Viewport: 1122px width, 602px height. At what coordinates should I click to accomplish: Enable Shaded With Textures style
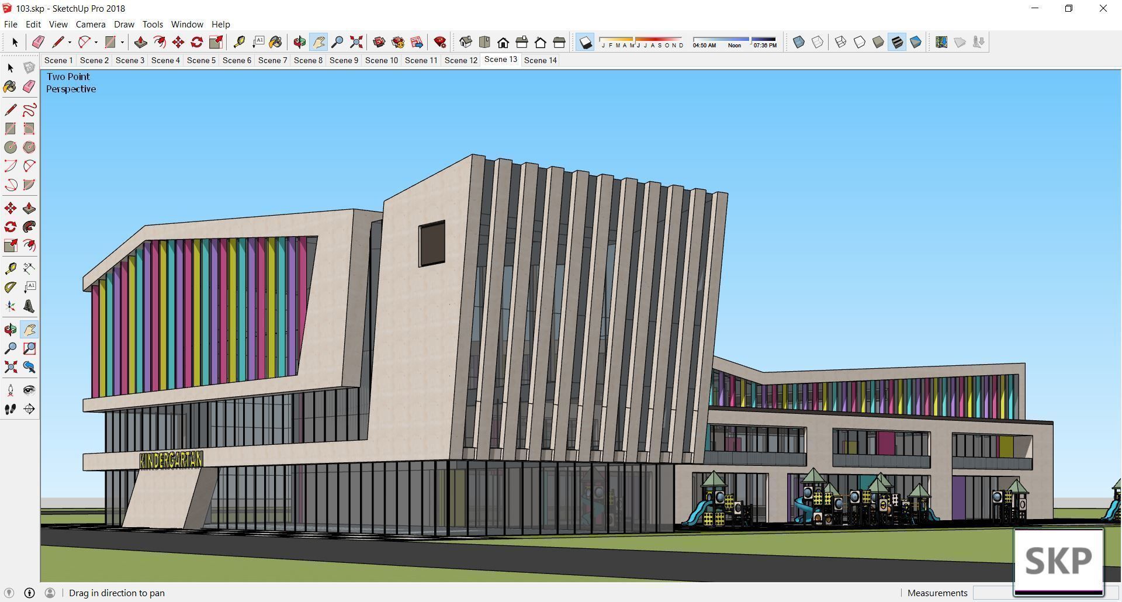[897, 42]
